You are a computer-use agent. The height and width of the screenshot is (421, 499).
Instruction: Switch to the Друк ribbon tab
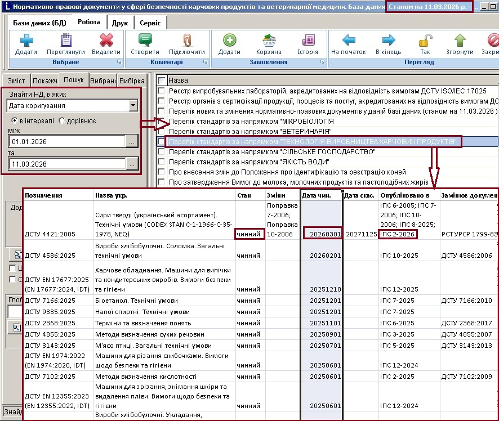[x=119, y=23]
